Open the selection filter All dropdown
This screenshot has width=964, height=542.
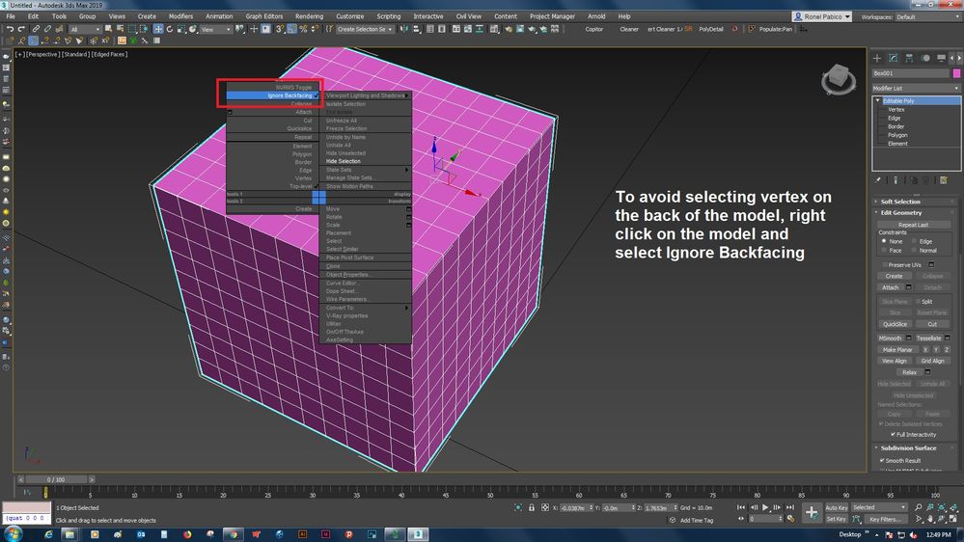[x=85, y=29]
